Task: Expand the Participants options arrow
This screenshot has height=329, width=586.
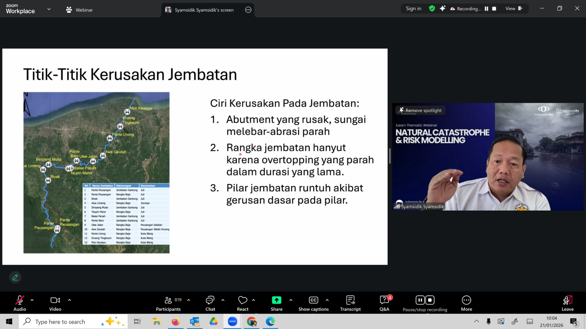Action: [x=189, y=300]
